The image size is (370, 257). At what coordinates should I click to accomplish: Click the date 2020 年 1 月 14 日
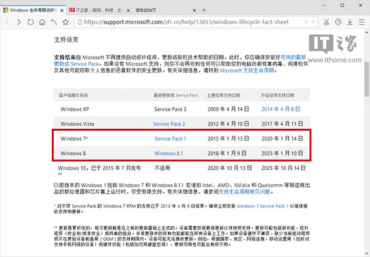click(282, 139)
